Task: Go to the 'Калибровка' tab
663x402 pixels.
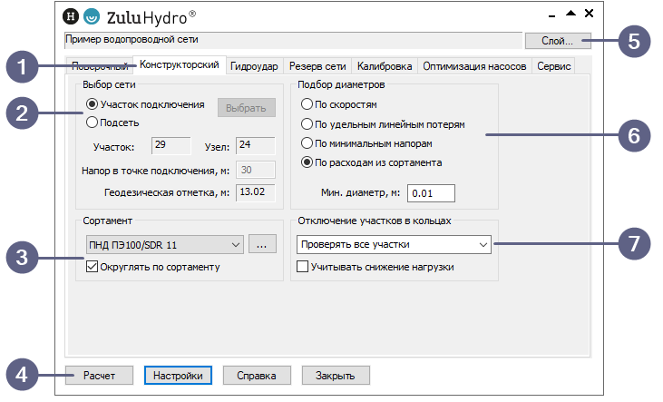Action: (x=385, y=66)
